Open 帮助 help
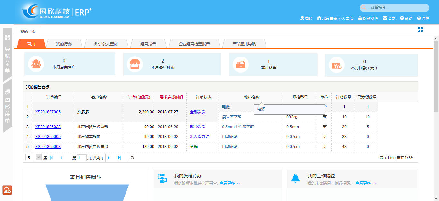The width and height of the screenshot is (439, 201). 406,19
